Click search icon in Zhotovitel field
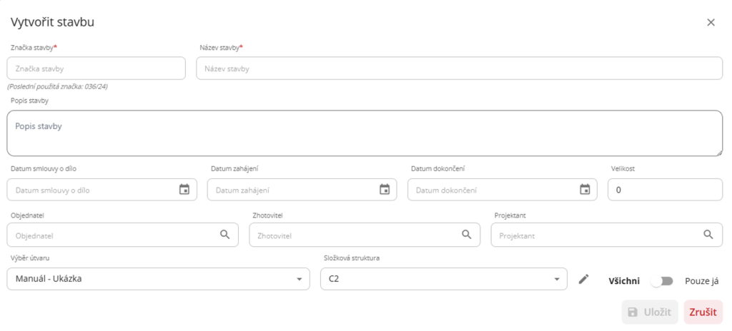The image size is (732, 331). click(466, 235)
